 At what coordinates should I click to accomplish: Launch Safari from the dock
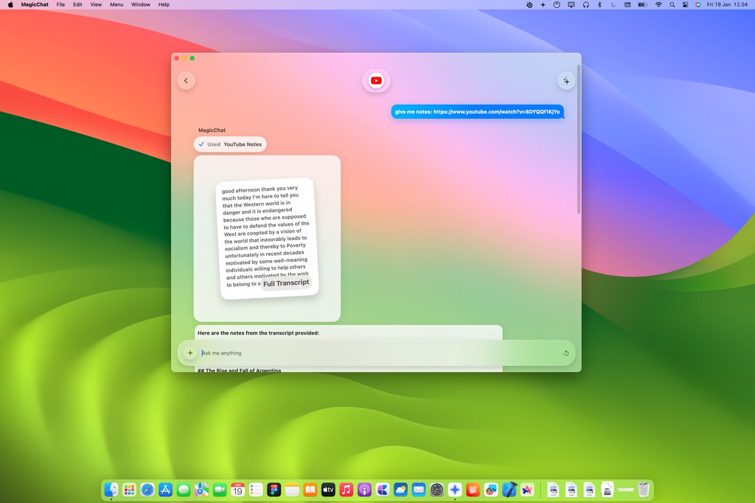[148, 490]
